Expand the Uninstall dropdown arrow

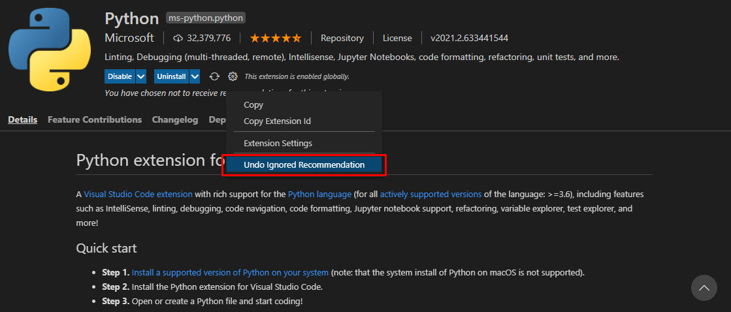coord(195,76)
